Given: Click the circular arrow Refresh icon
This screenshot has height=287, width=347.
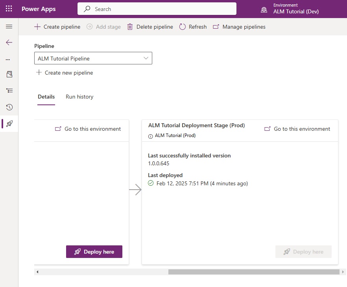Looking at the screenshot, I should pyautogui.click(x=183, y=27).
